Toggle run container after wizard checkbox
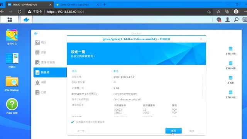Image resolution: width=247 pixels, height=139 pixels. [x=73, y=122]
